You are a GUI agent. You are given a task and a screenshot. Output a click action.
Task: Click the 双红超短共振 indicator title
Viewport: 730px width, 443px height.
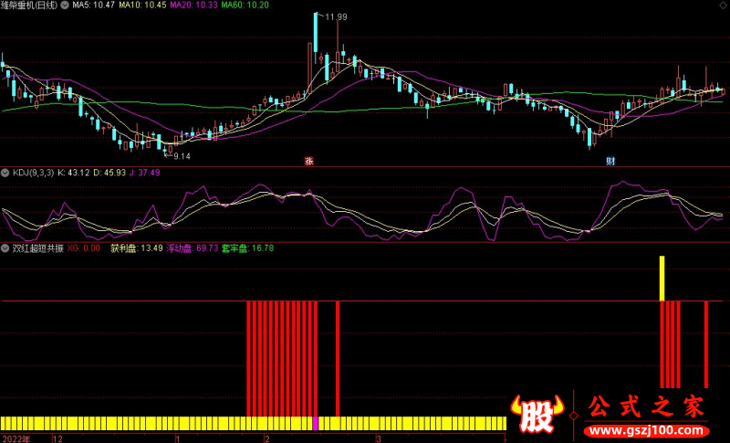tap(36, 248)
